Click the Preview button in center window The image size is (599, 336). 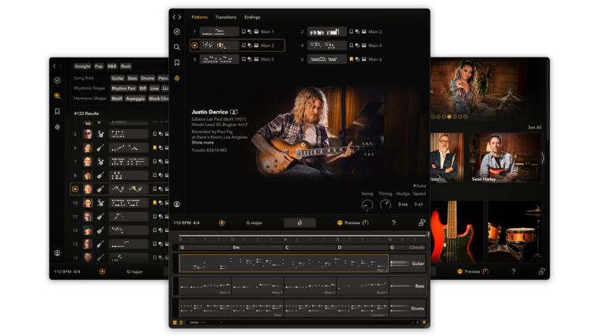352,222
